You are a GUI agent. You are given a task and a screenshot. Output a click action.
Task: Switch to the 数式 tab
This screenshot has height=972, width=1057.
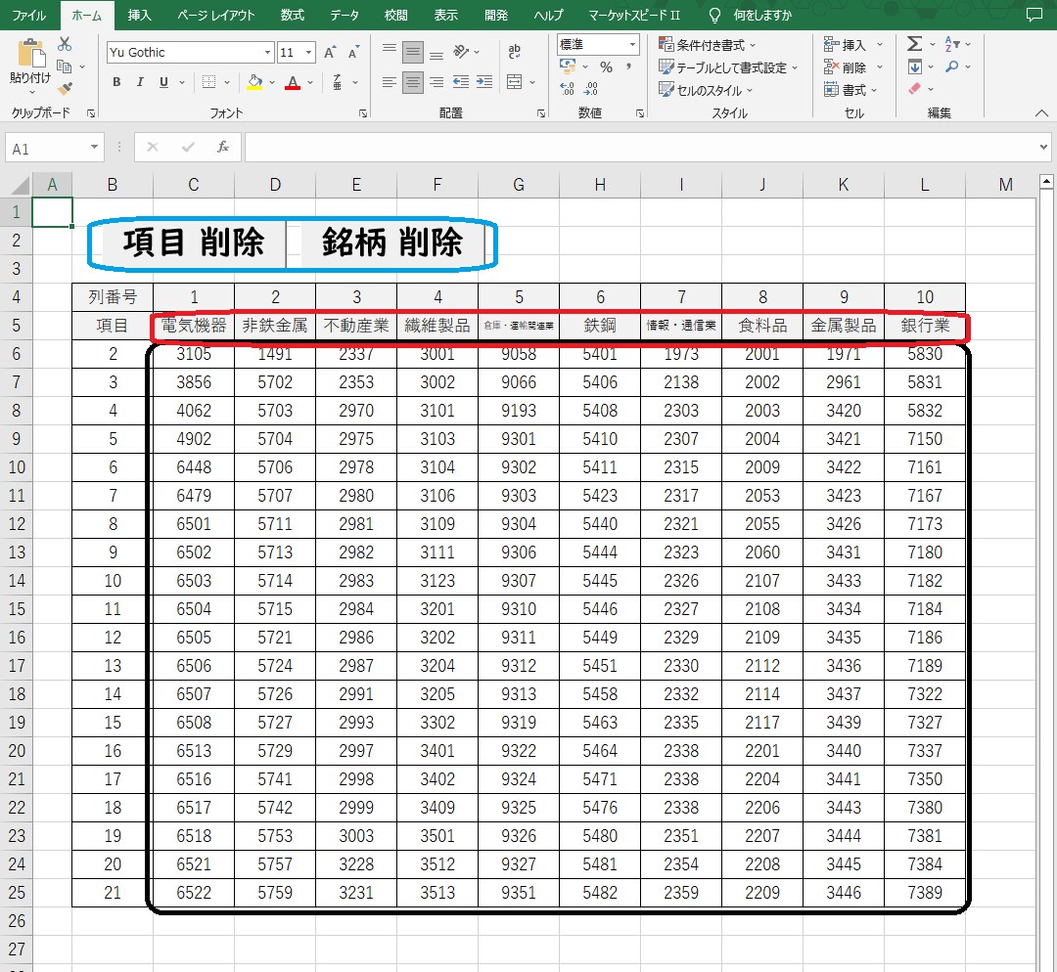point(293,15)
